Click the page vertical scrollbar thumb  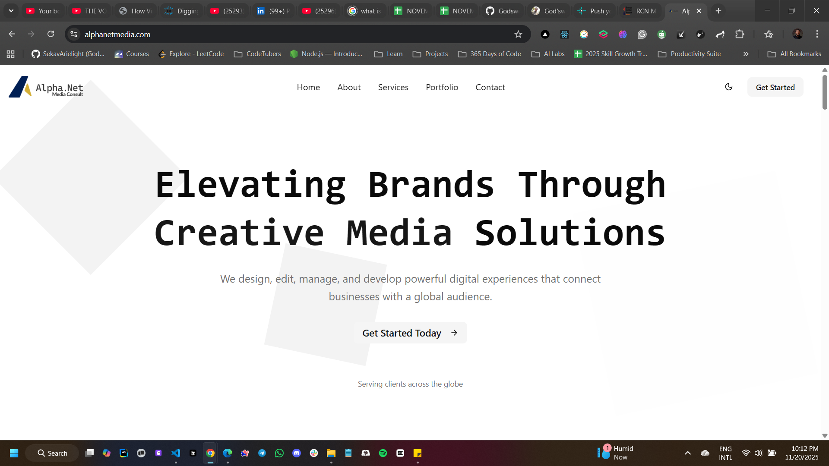click(x=825, y=92)
